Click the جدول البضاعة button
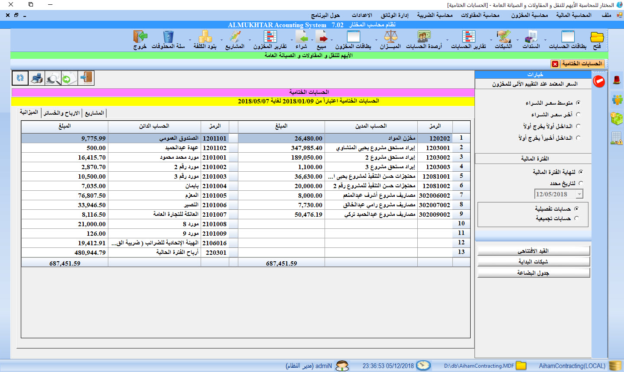The width and height of the screenshot is (624, 372). [x=533, y=273]
